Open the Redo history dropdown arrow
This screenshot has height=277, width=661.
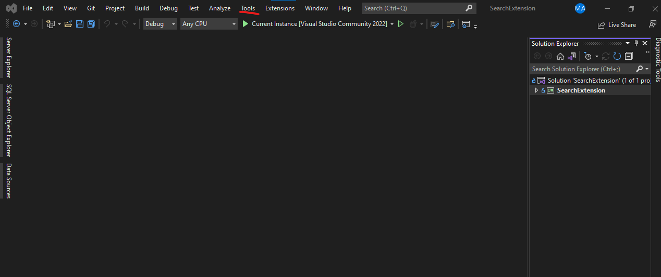point(134,24)
